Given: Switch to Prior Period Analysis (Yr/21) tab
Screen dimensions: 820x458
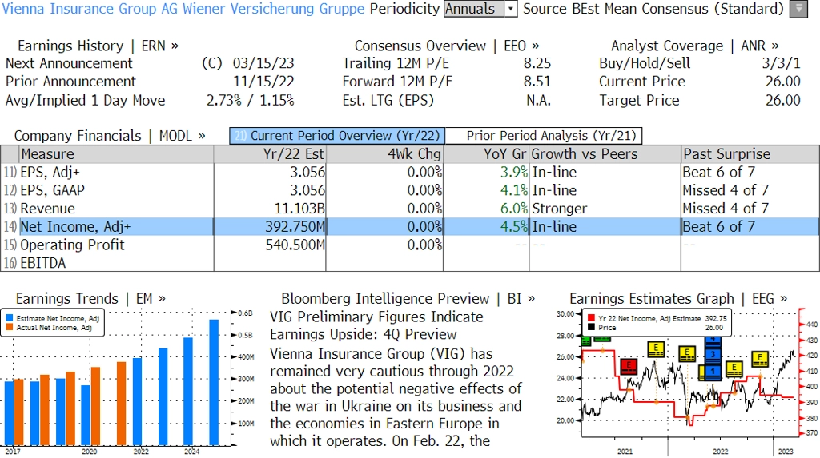Looking at the screenshot, I should click(x=544, y=136).
